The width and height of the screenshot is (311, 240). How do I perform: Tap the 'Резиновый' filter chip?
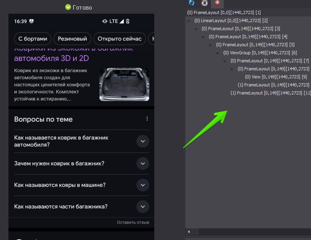(72, 39)
